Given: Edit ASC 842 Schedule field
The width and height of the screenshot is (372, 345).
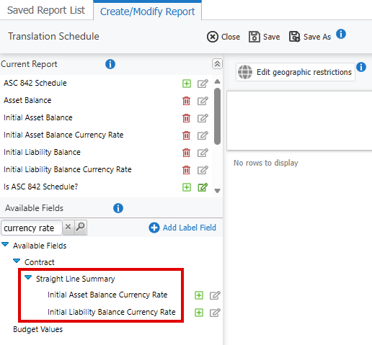Looking at the screenshot, I should (x=203, y=84).
